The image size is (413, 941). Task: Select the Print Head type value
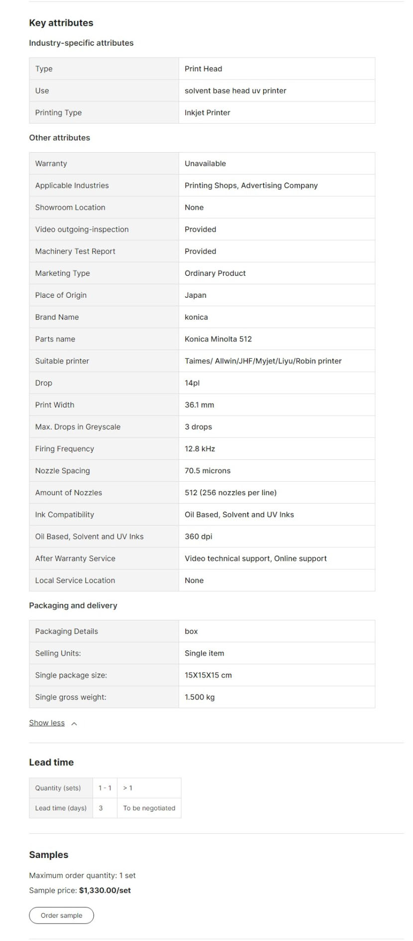pos(204,69)
